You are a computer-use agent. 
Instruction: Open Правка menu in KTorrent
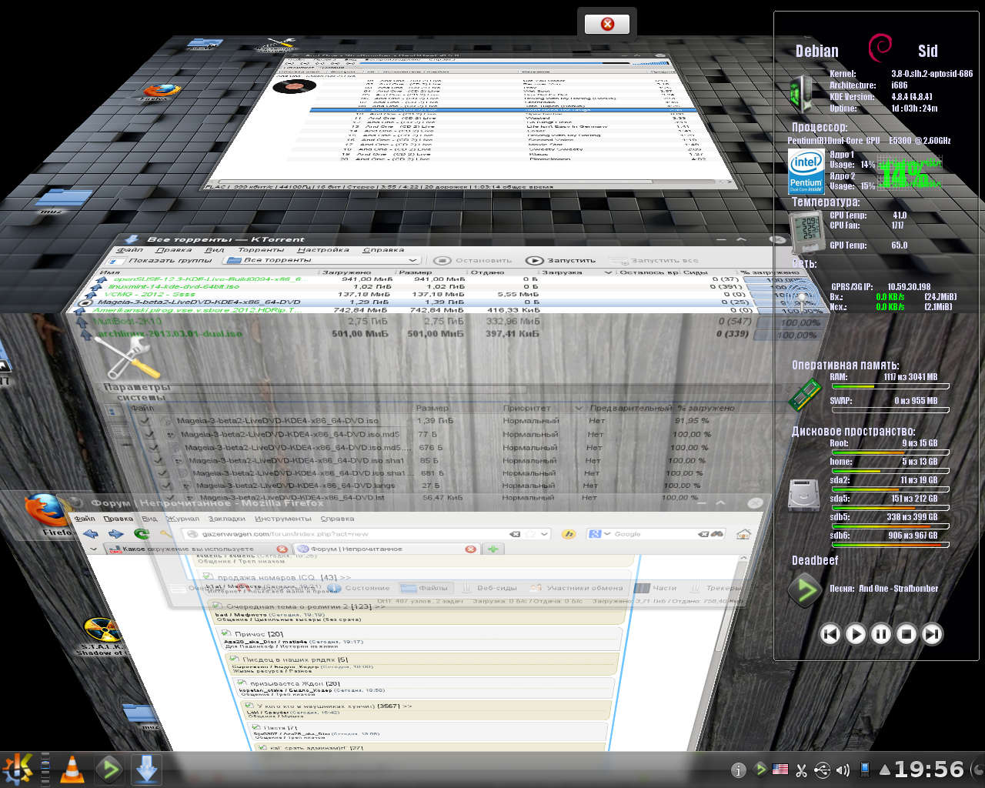click(x=173, y=249)
